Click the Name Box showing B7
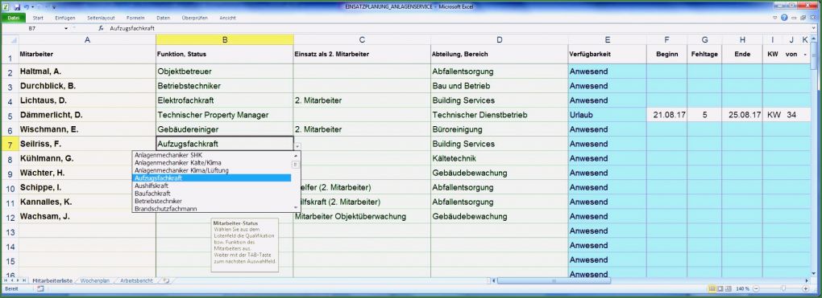This screenshot has height=298, width=822. pos(32,28)
